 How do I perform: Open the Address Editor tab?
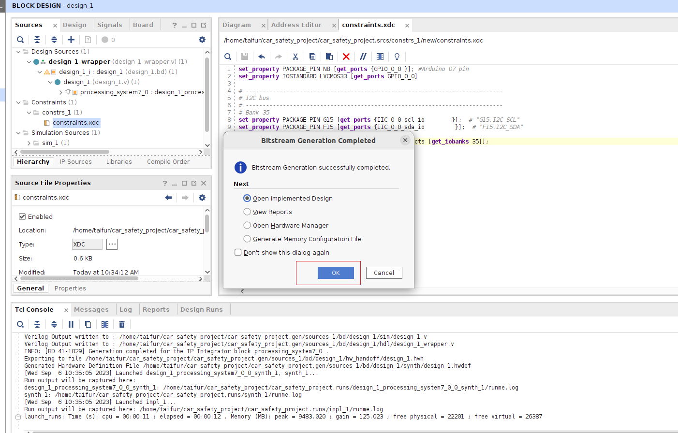coord(296,25)
